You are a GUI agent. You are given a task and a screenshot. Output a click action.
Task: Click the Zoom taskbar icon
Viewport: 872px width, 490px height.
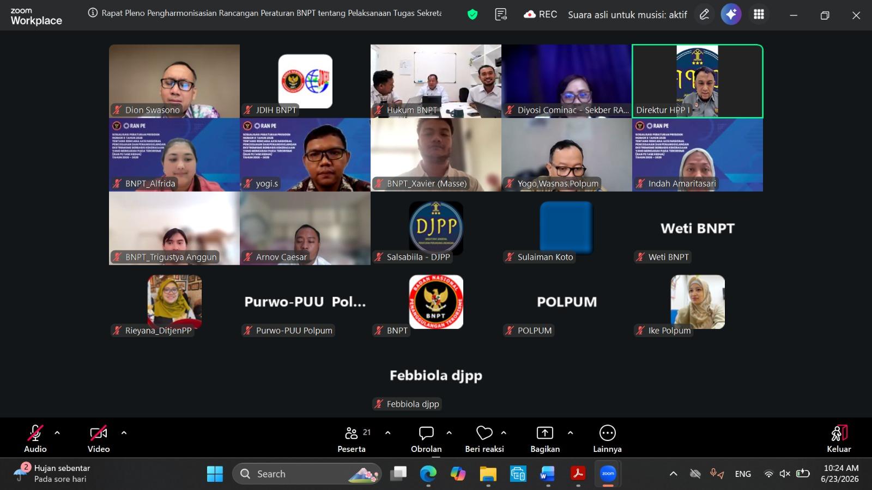click(608, 474)
